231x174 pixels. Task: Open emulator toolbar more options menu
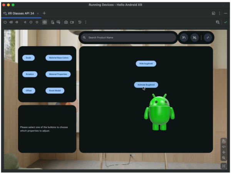coord(85,22)
